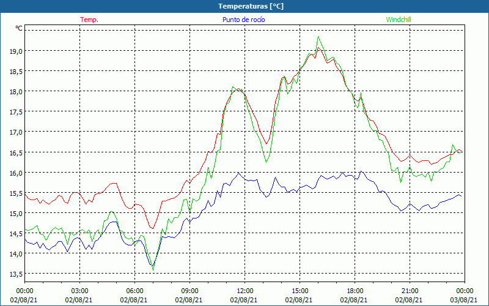
Task: Click the 15,0 y-axis value
Action: [x=16, y=213]
